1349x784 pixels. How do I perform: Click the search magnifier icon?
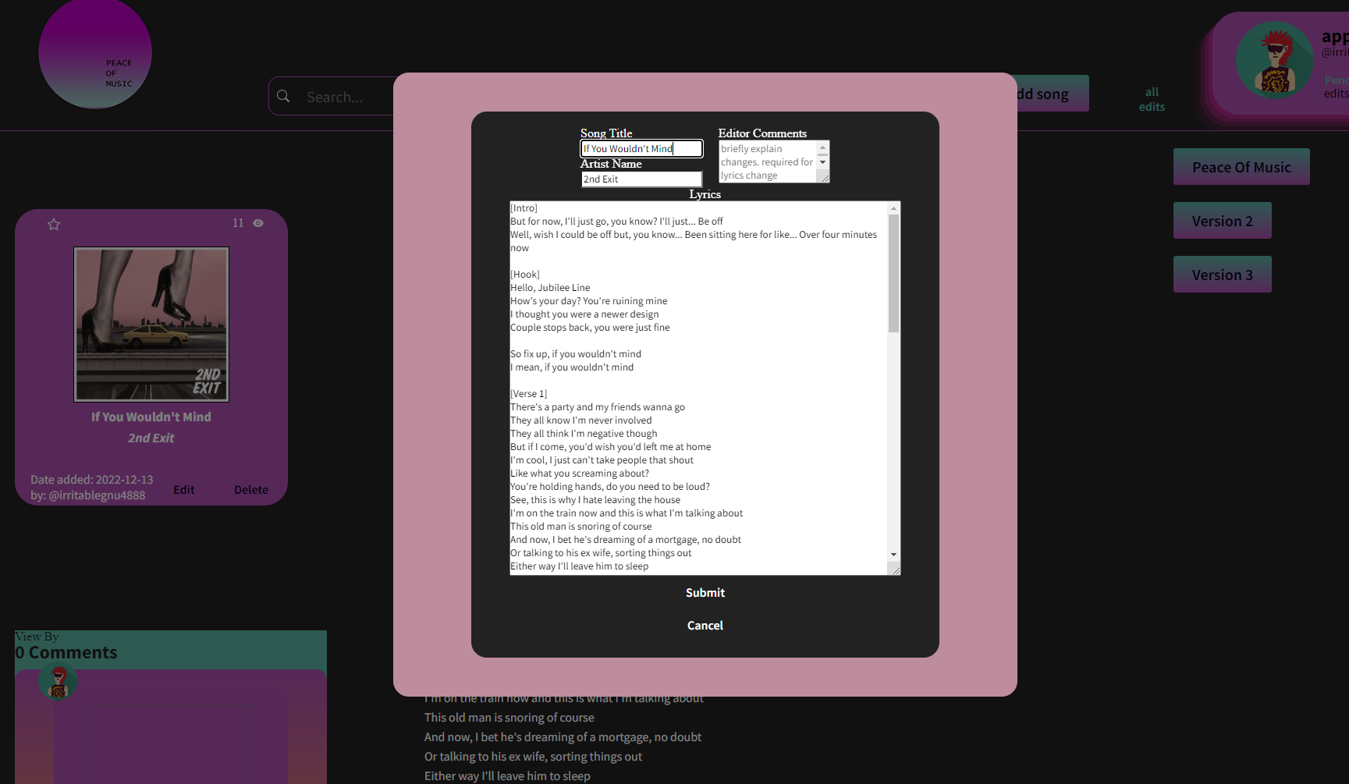click(x=283, y=96)
